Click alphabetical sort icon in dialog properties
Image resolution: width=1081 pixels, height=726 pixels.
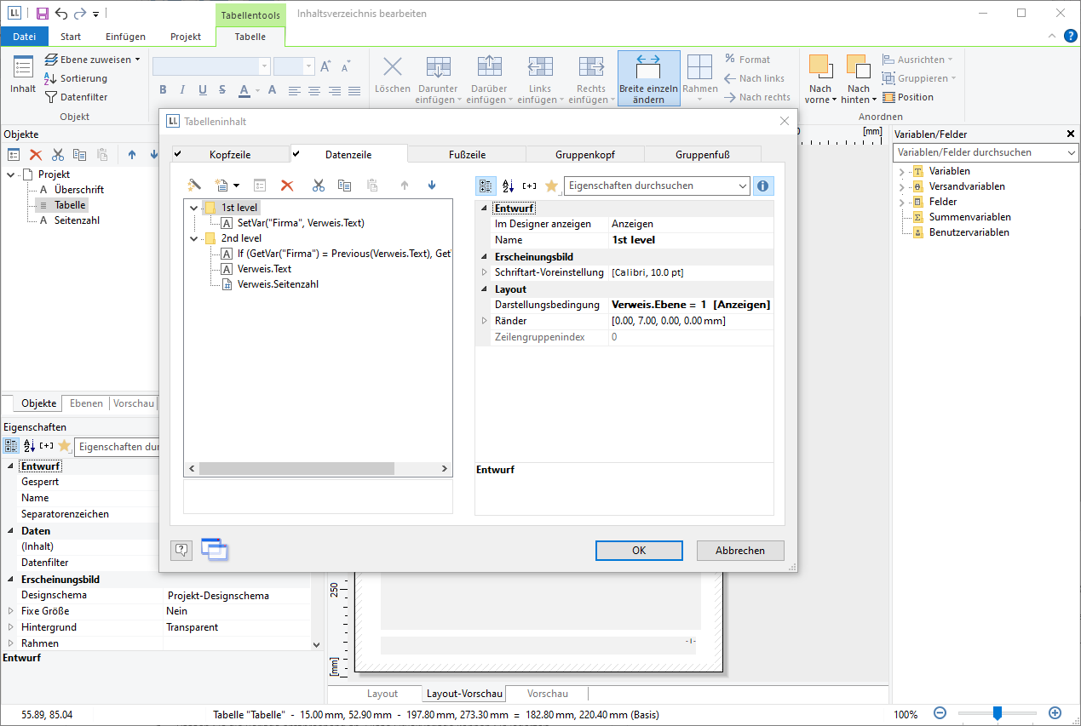coord(508,186)
